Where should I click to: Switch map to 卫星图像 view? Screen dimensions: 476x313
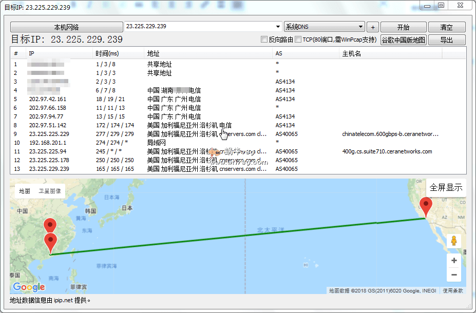click(50, 191)
